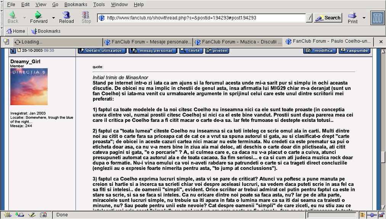Click the Dreamy_Girl username
Screen dimensions: 386x219
[25, 62]
